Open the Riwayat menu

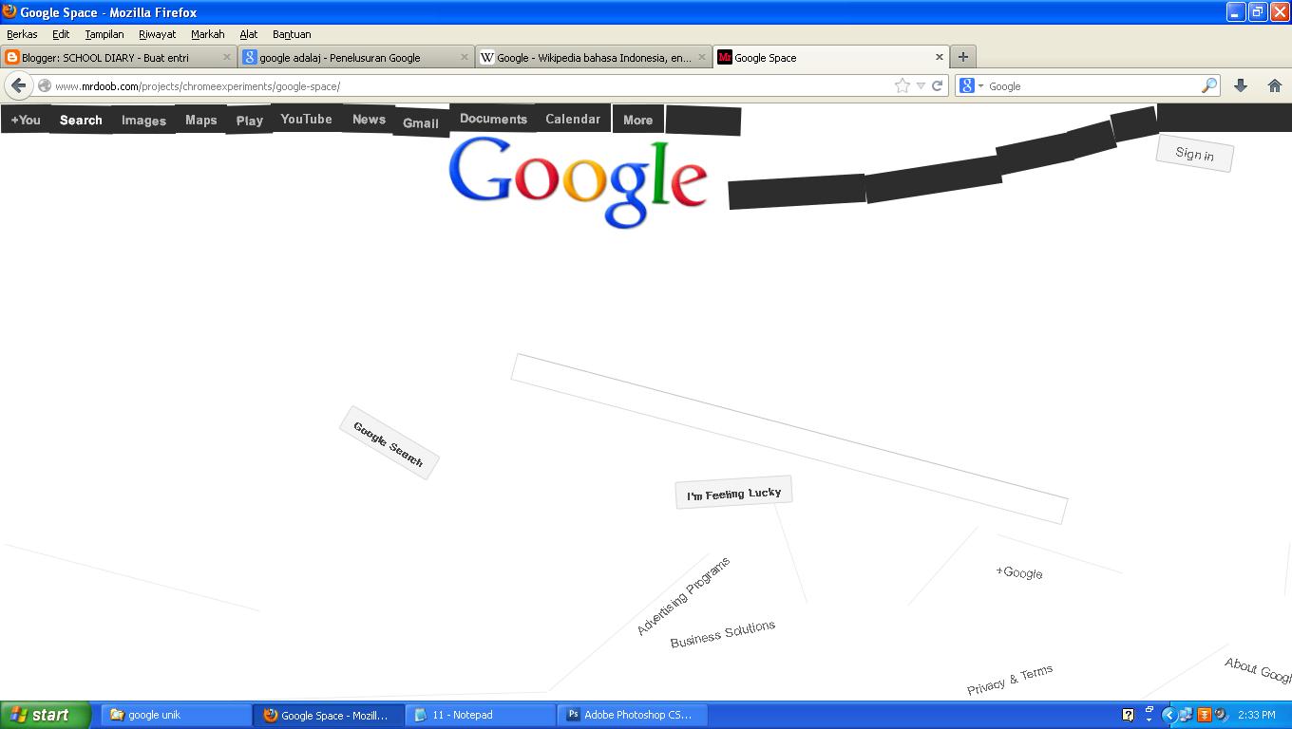158,34
